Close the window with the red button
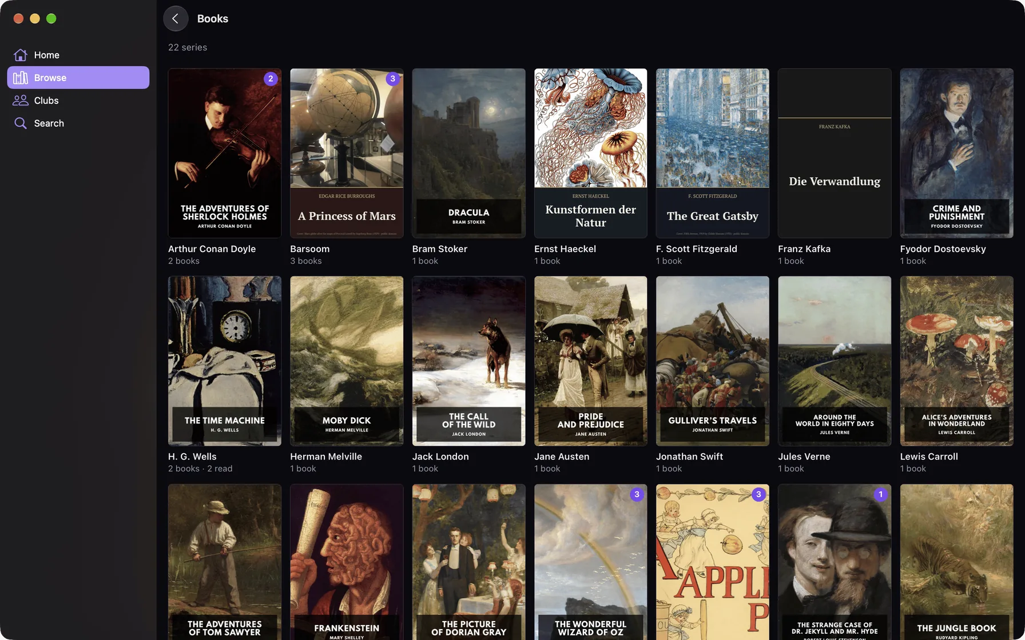This screenshot has height=640, width=1025. point(18,18)
